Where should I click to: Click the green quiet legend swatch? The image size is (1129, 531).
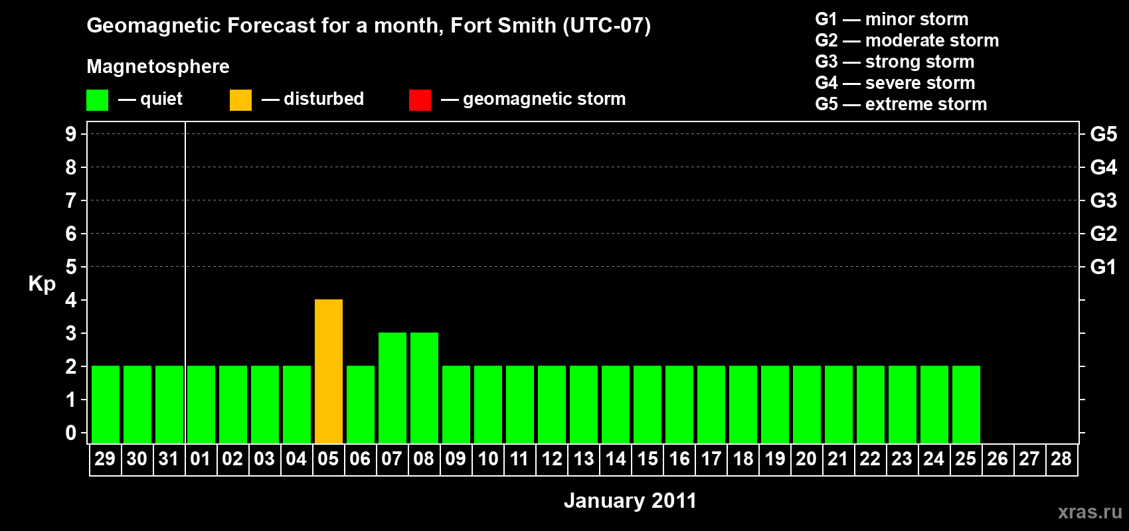click(97, 100)
